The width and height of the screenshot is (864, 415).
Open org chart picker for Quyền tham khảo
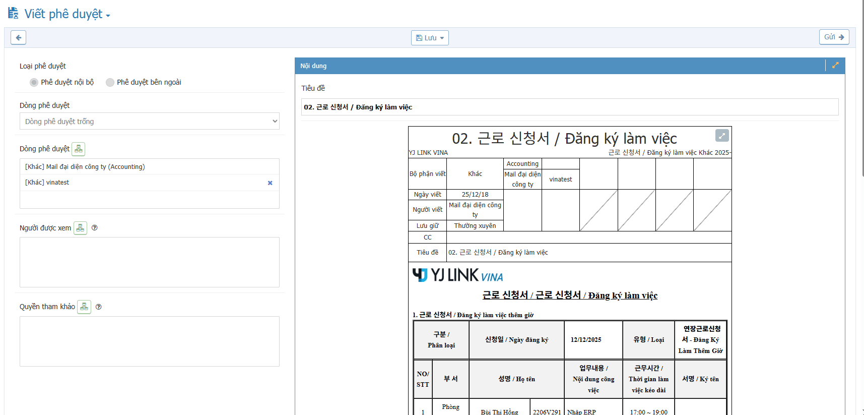pyautogui.click(x=84, y=307)
